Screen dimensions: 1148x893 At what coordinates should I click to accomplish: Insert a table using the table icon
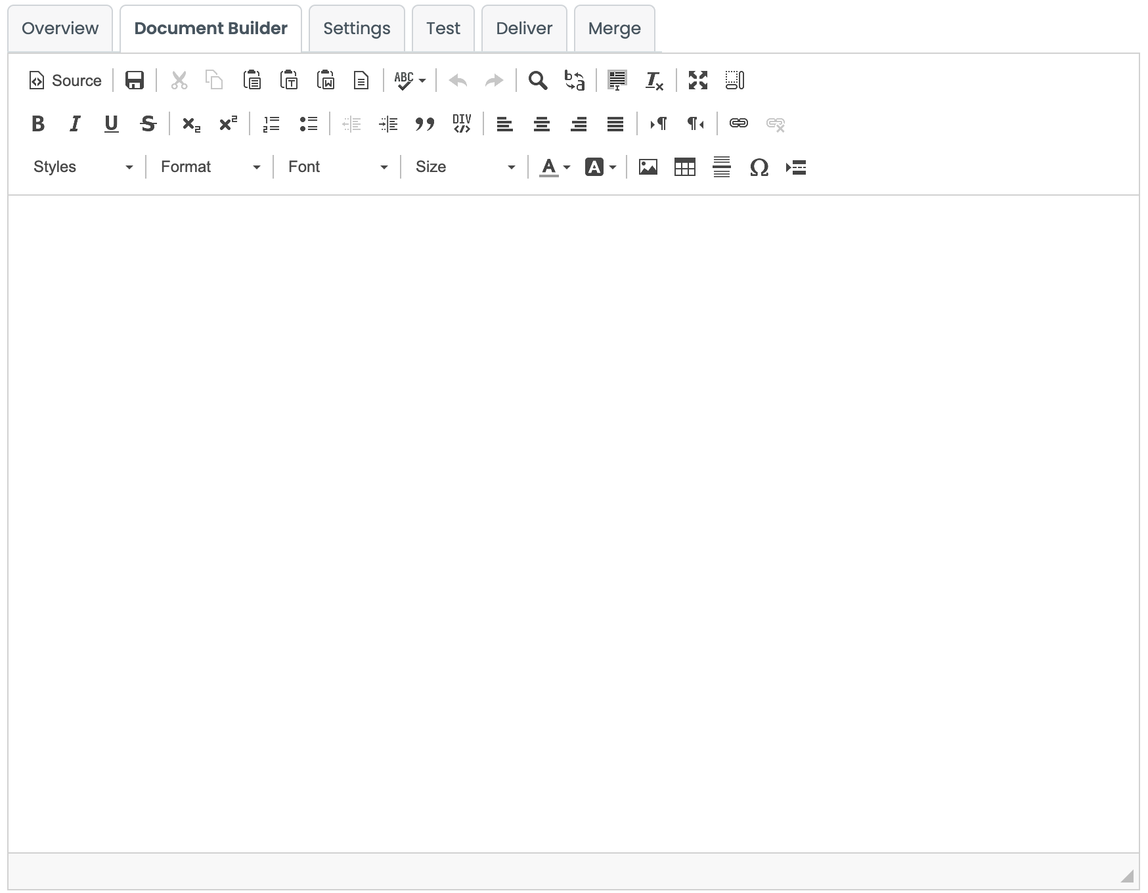685,167
